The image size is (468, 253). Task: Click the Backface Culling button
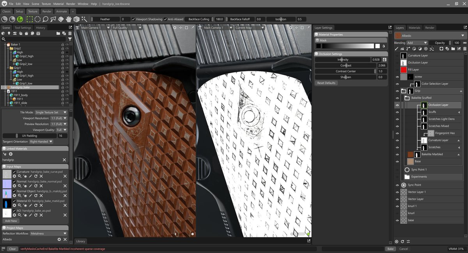coord(199,19)
